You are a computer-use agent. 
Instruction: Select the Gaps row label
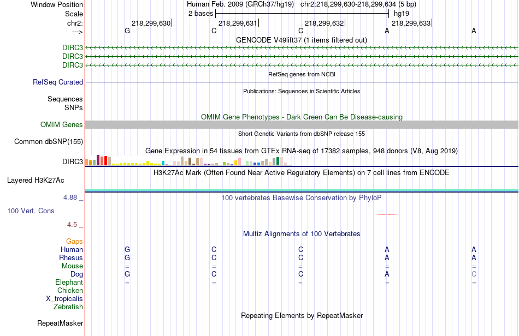click(x=74, y=242)
